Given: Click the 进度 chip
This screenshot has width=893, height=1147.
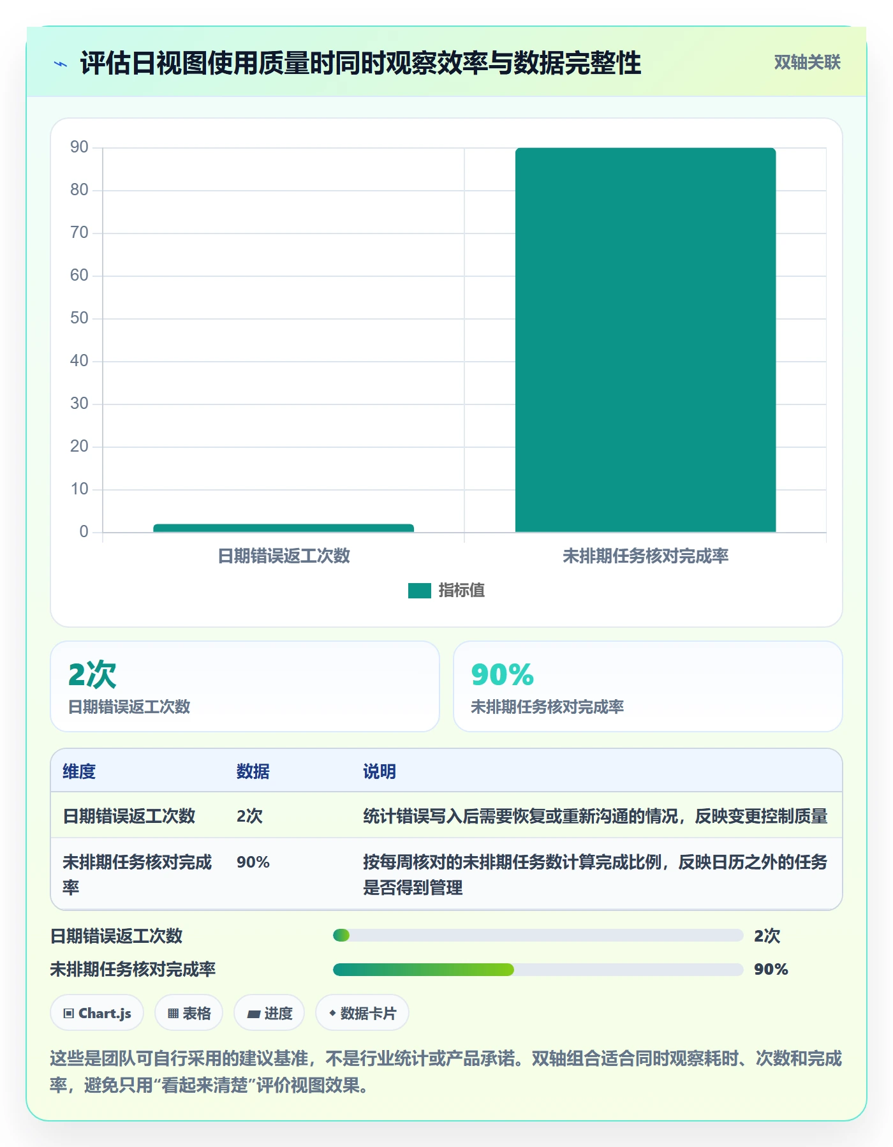Looking at the screenshot, I should coord(269,1013).
